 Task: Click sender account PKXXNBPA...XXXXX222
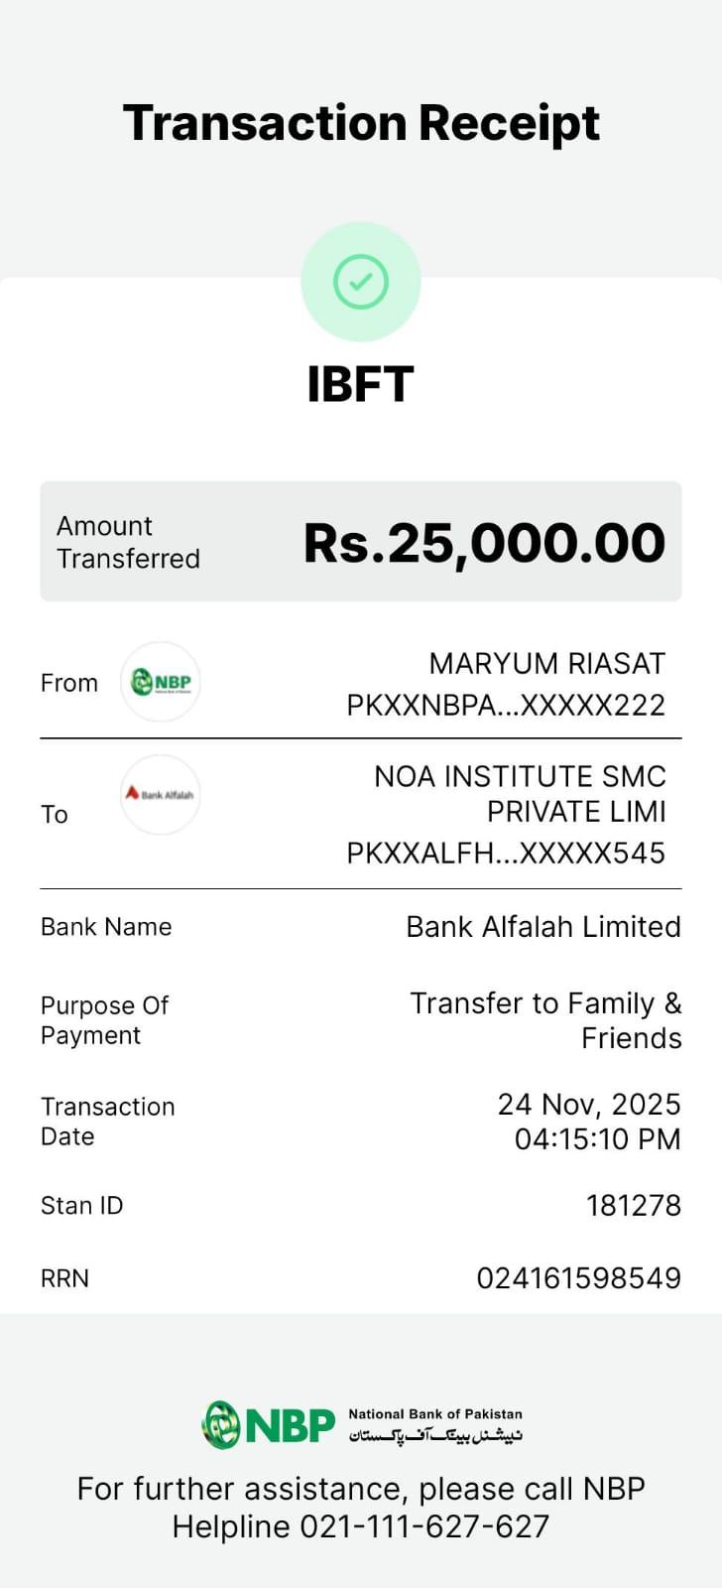click(x=506, y=705)
